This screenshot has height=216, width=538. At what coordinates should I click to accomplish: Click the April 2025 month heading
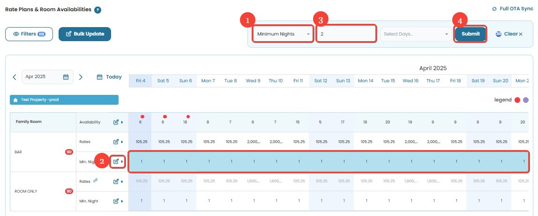(x=433, y=68)
